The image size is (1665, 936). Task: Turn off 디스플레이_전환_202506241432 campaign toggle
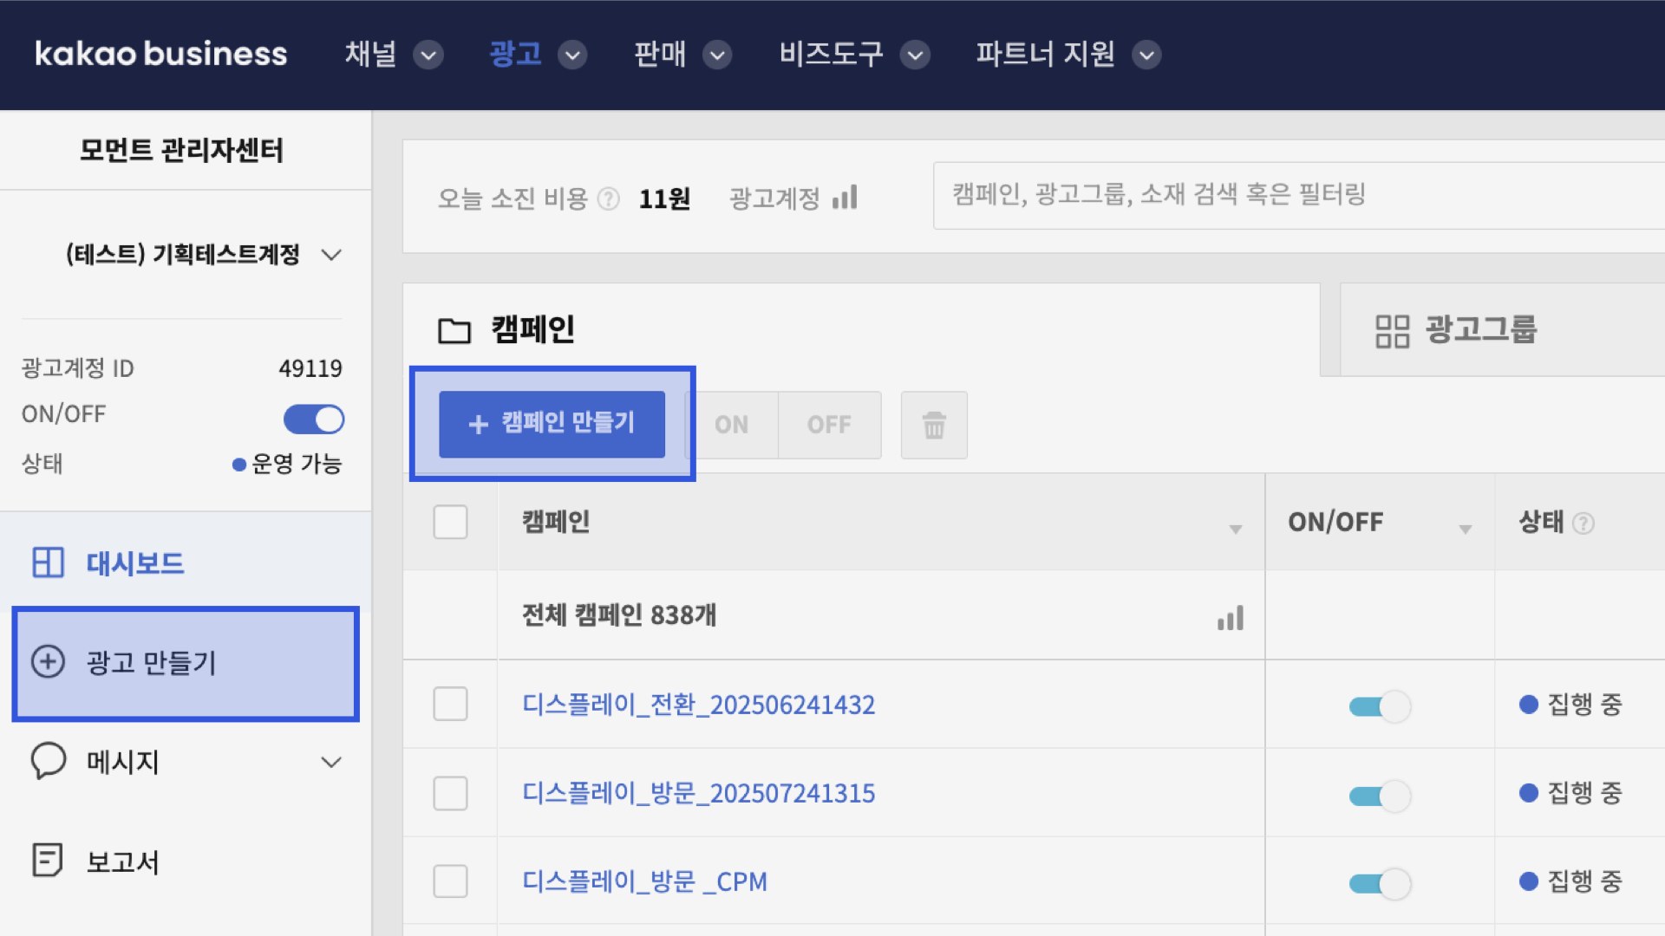coord(1379,706)
